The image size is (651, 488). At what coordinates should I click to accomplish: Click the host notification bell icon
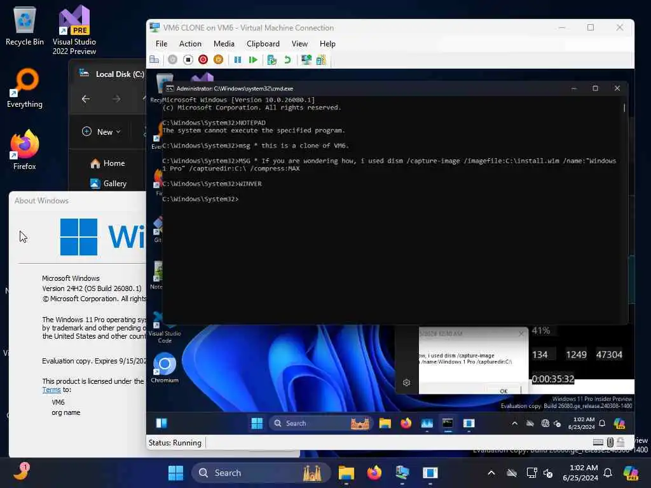608,473
